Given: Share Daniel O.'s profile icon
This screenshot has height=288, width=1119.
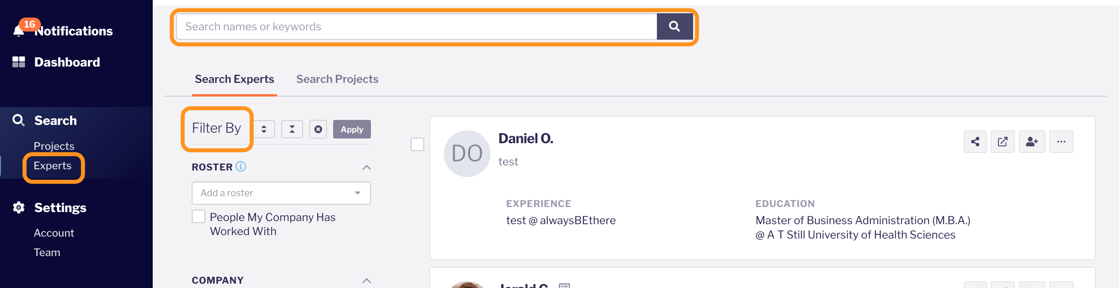Looking at the screenshot, I should point(975,142).
